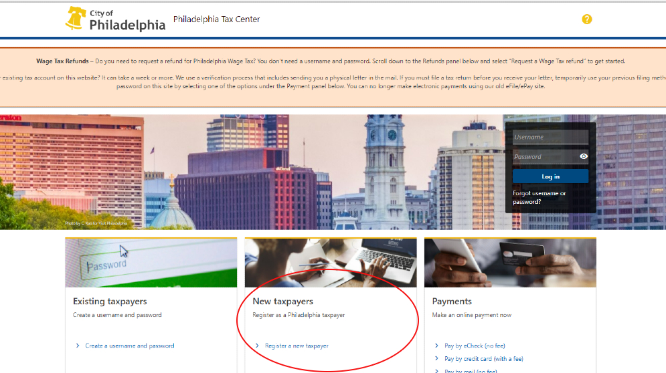Click 'Register as a Philadelphia taxpayer' text
Screen dimensions: 666x373
(x=298, y=315)
